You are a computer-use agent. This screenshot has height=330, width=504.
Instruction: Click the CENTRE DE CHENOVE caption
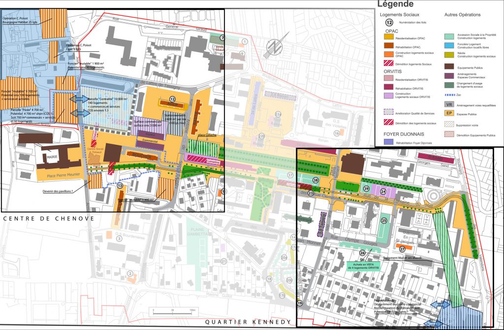49,218
